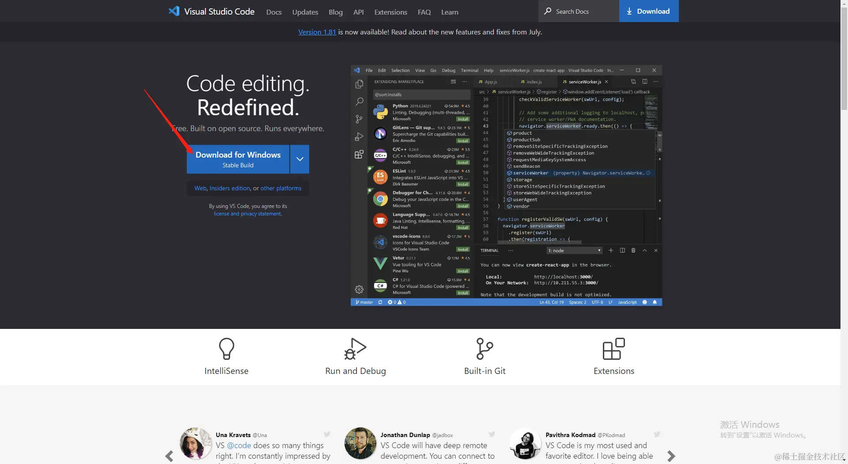This screenshot has height=464, width=848.
Task: Click the IntelliSense heading text
Action: [227, 371]
